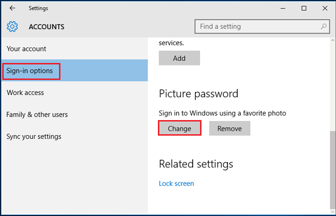Click the Find a setting search field
The height and width of the screenshot is (216, 336).
click(262, 26)
